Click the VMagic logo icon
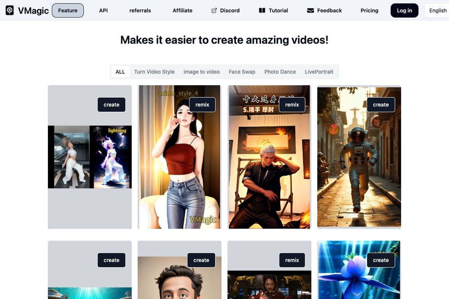The width and height of the screenshot is (449, 299). pyautogui.click(x=9, y=10)
